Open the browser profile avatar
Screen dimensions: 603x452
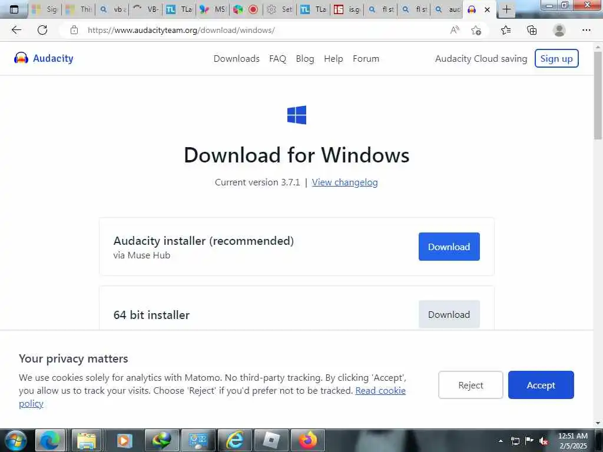[x=559, y=30]
